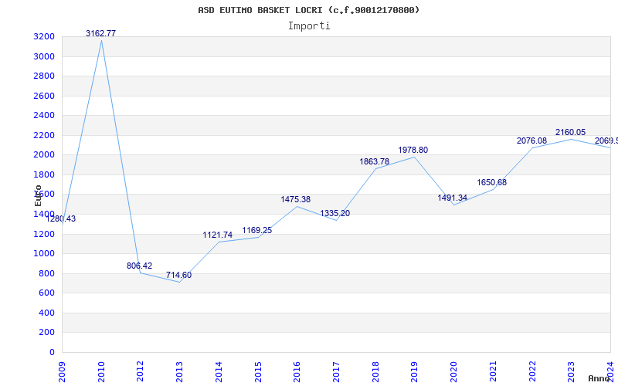Image resolution: width=618 pixels, height=386 pixels.
Task: Click the x-axis year 2017
Action: click(336, 372)
